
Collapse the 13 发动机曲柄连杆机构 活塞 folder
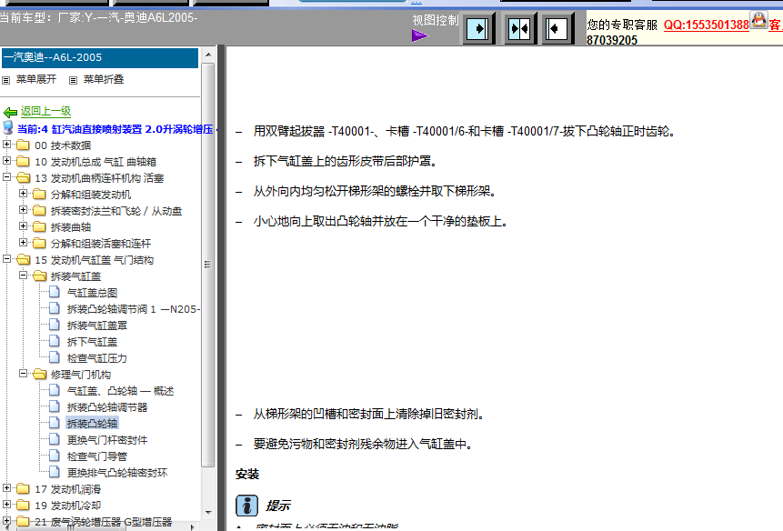click(x=7, y=176)
